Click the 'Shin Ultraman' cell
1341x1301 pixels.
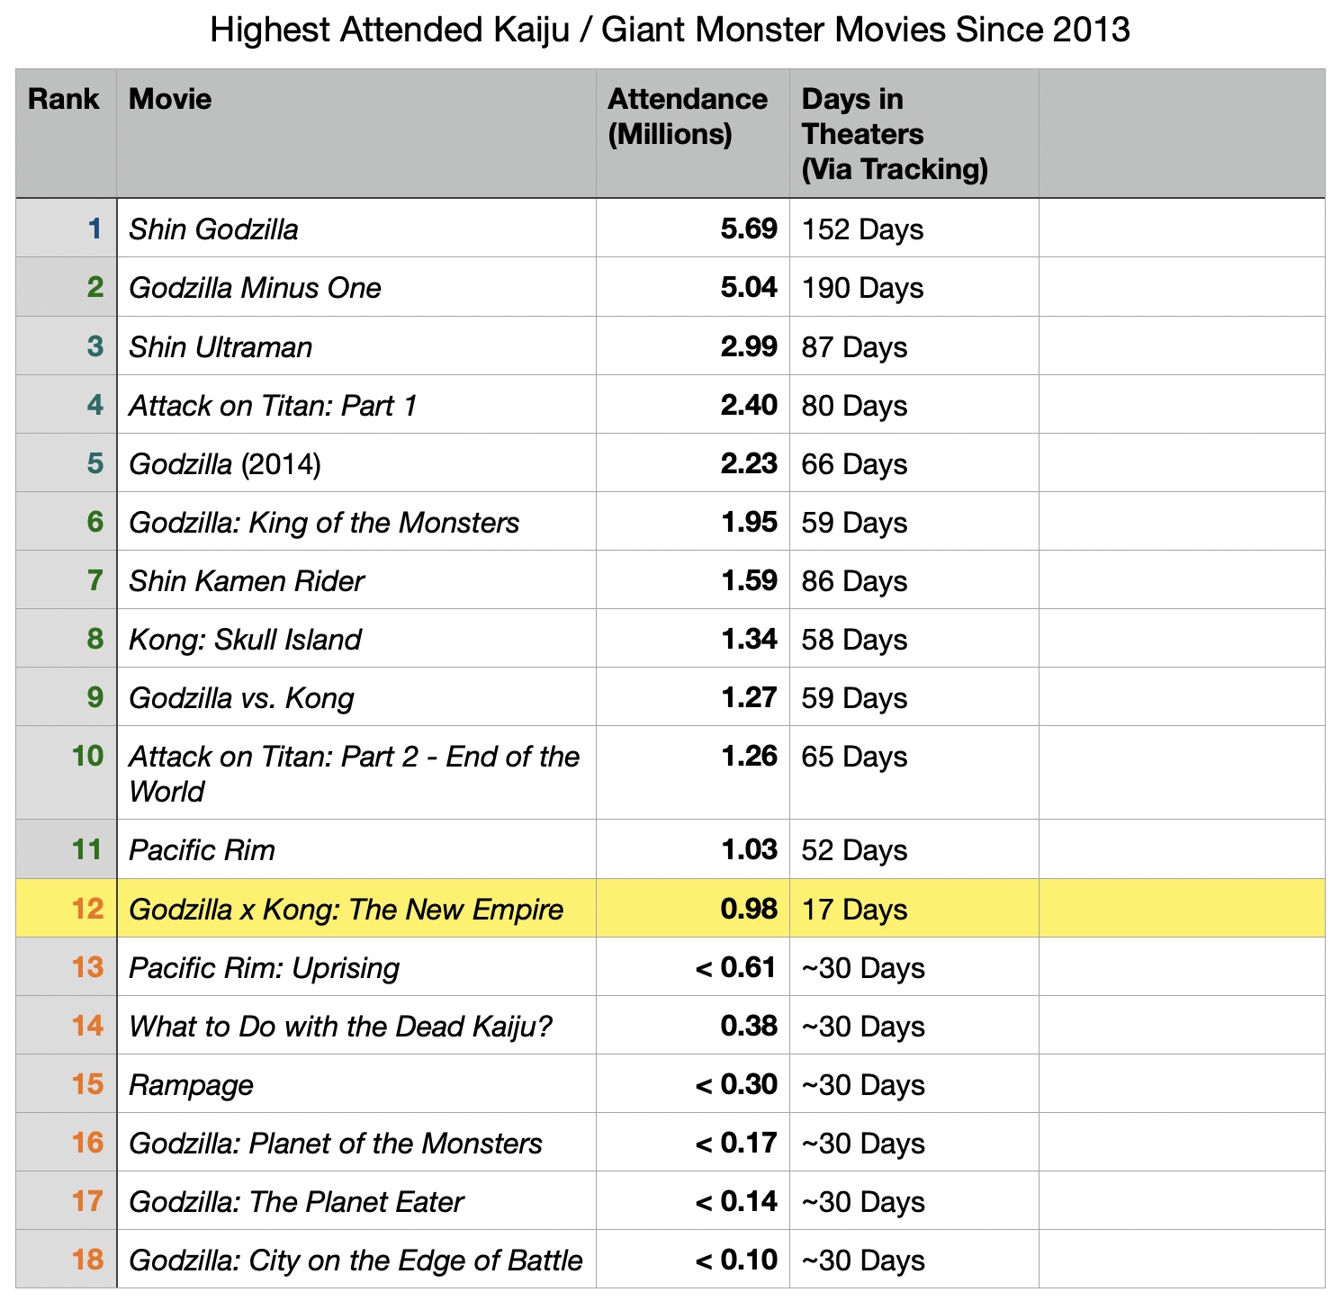[x=356, y=345]
